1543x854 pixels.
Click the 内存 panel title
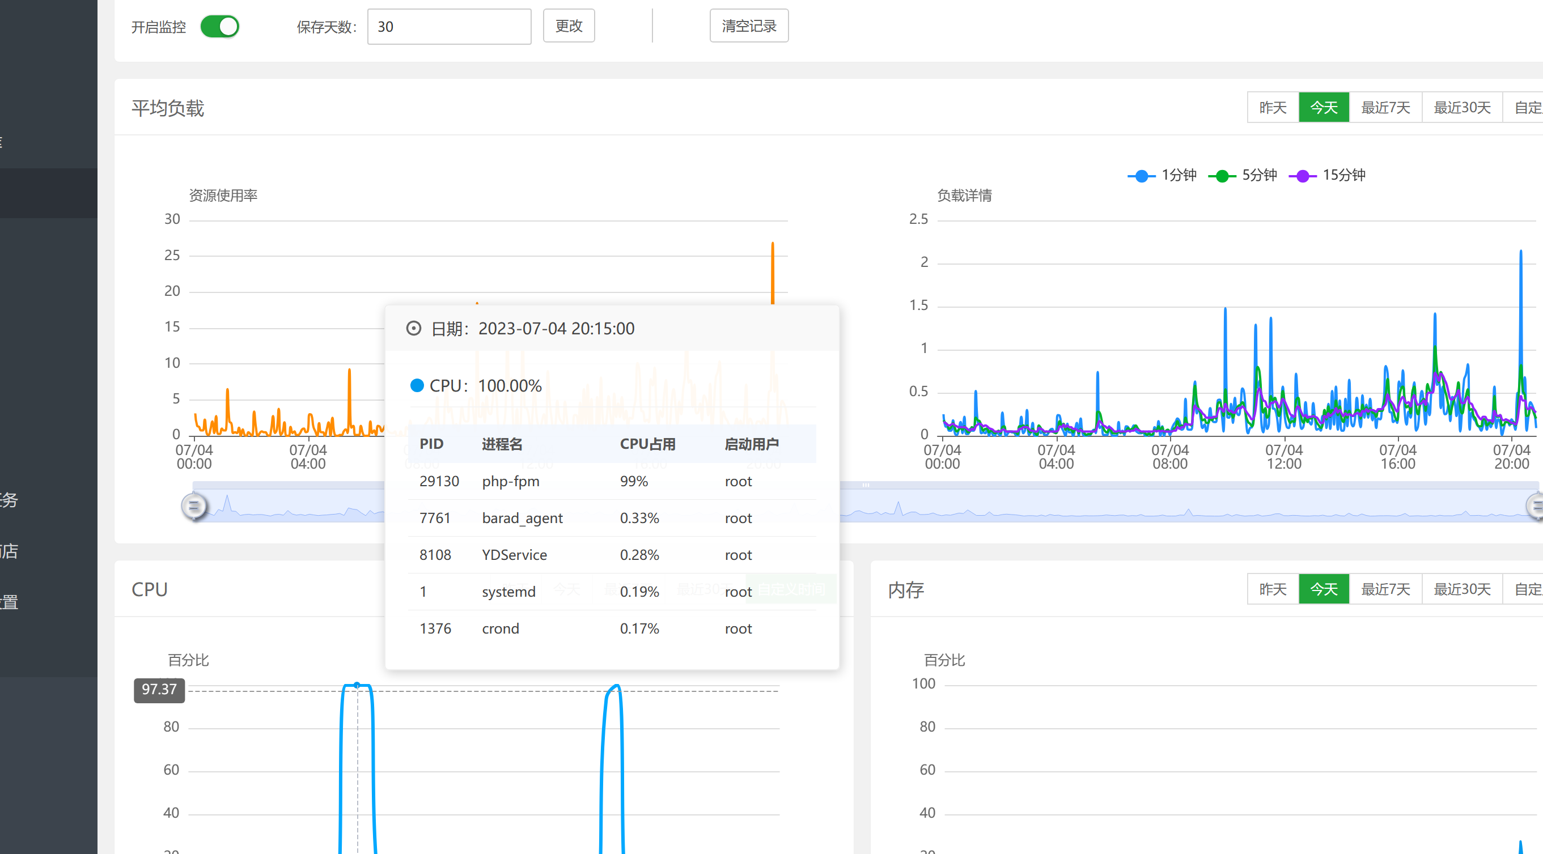point(906,589)
